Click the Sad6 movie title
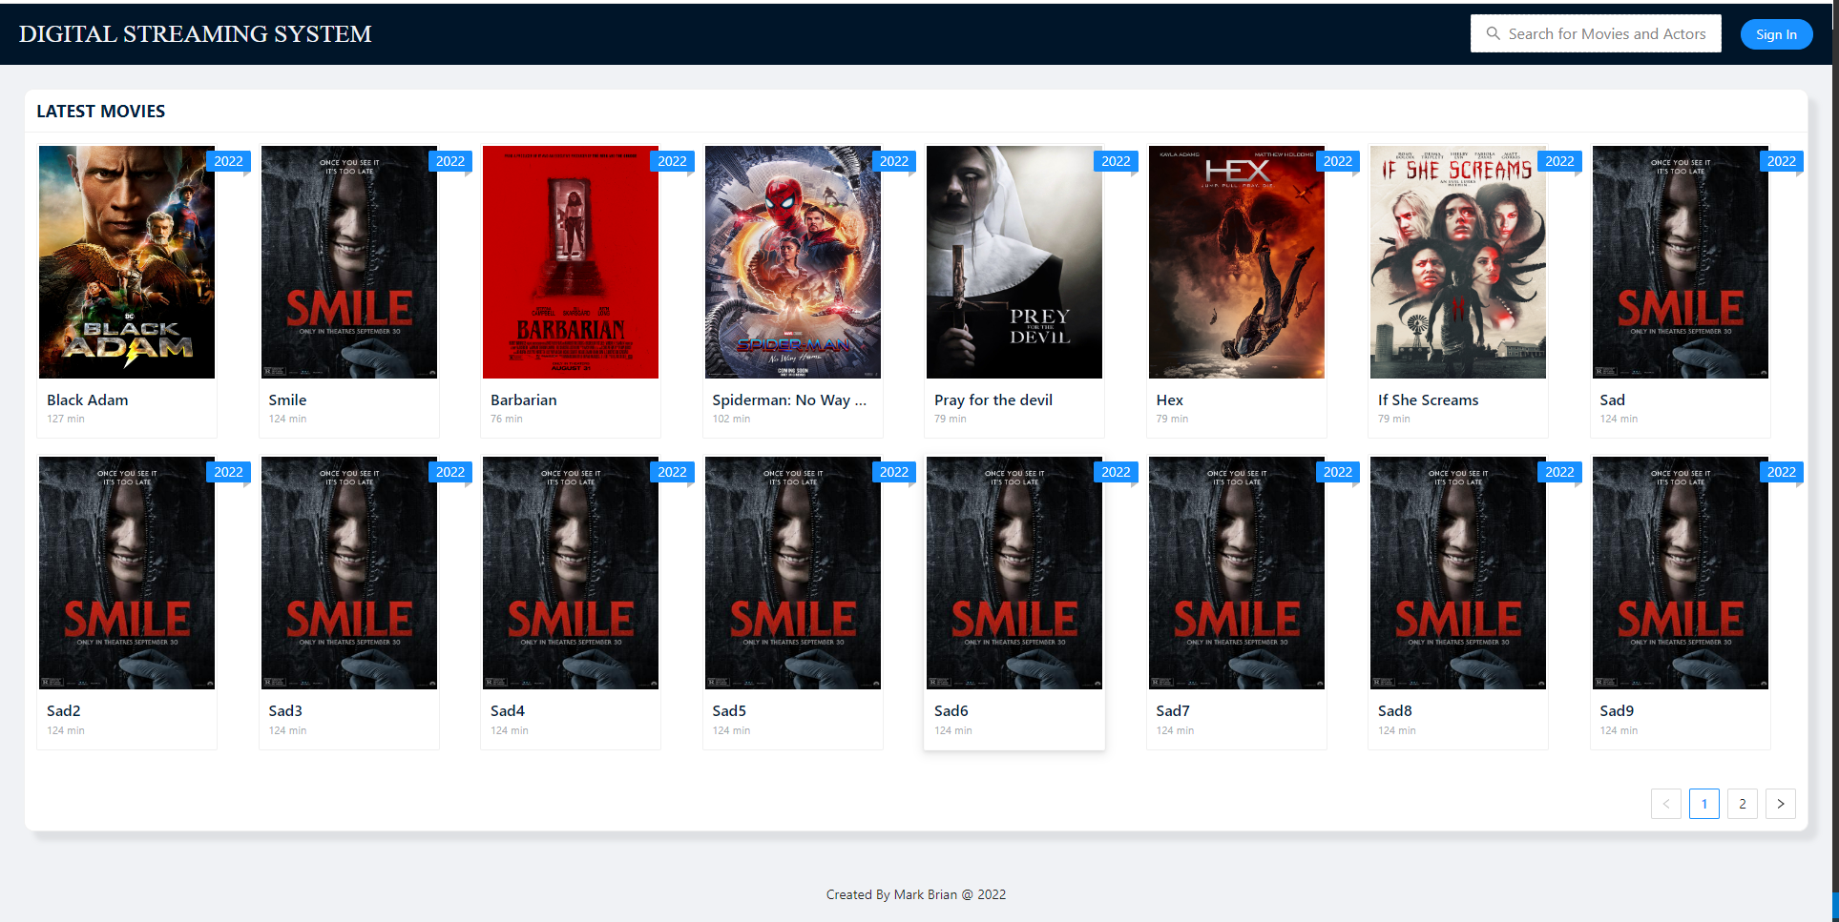This screenshot has height=922, width=1839. click(x=951, y=711)
